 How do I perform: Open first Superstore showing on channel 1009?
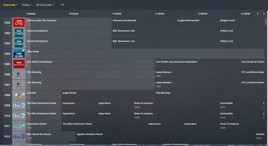click(x=79, y=105)
